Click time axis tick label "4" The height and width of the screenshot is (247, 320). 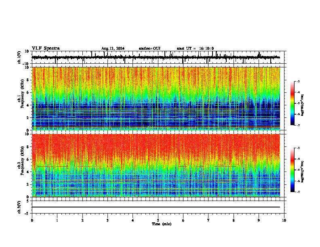133,220
